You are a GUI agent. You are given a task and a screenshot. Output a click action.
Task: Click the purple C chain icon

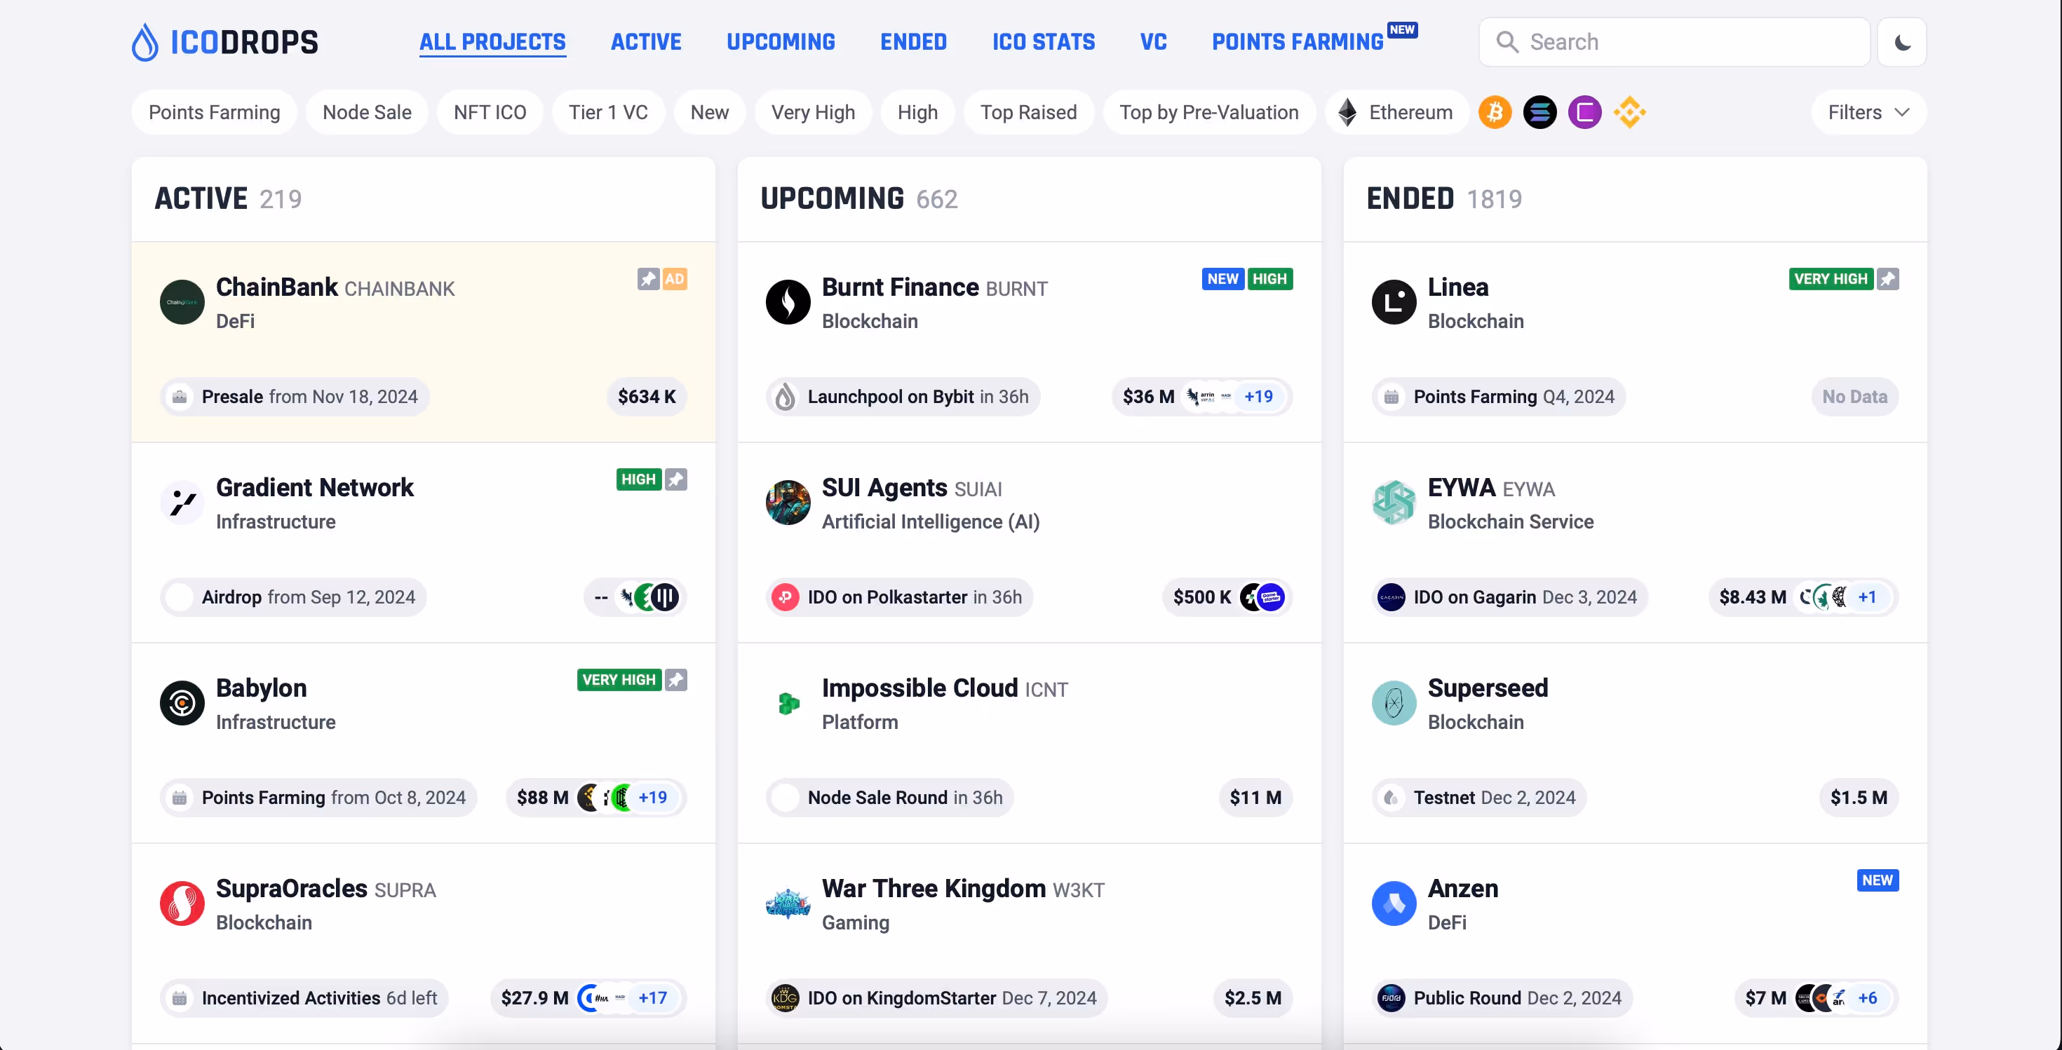(1584, 112)
